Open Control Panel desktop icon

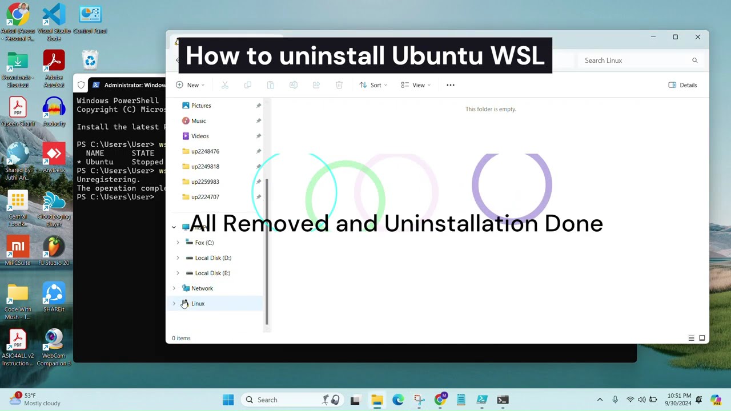click(90, 20)
